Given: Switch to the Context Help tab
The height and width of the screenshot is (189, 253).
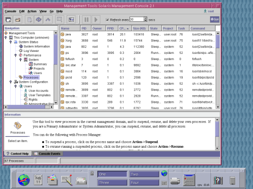Looking at the screenshot, I should pos(18,154).
